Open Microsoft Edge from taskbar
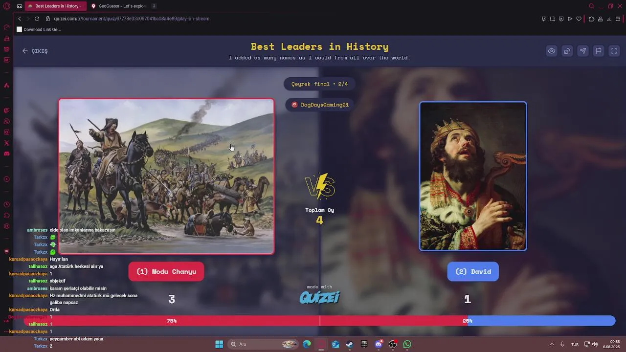The image size is (626, 352). point(307,344)
